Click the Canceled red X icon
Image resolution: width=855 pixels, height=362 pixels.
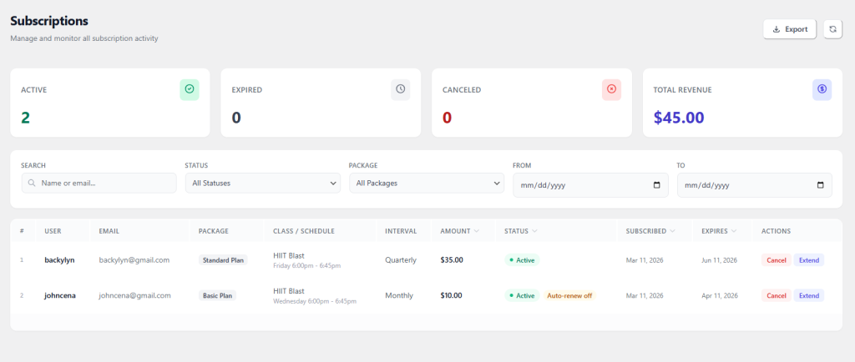coord(611,89)
